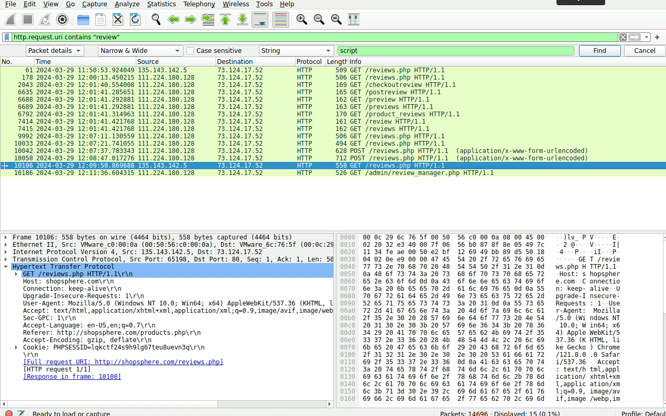Expand the GET /reviews.php request line
Image resolution: width=666 pixels, height=416 pixels.
coord(16,274)
